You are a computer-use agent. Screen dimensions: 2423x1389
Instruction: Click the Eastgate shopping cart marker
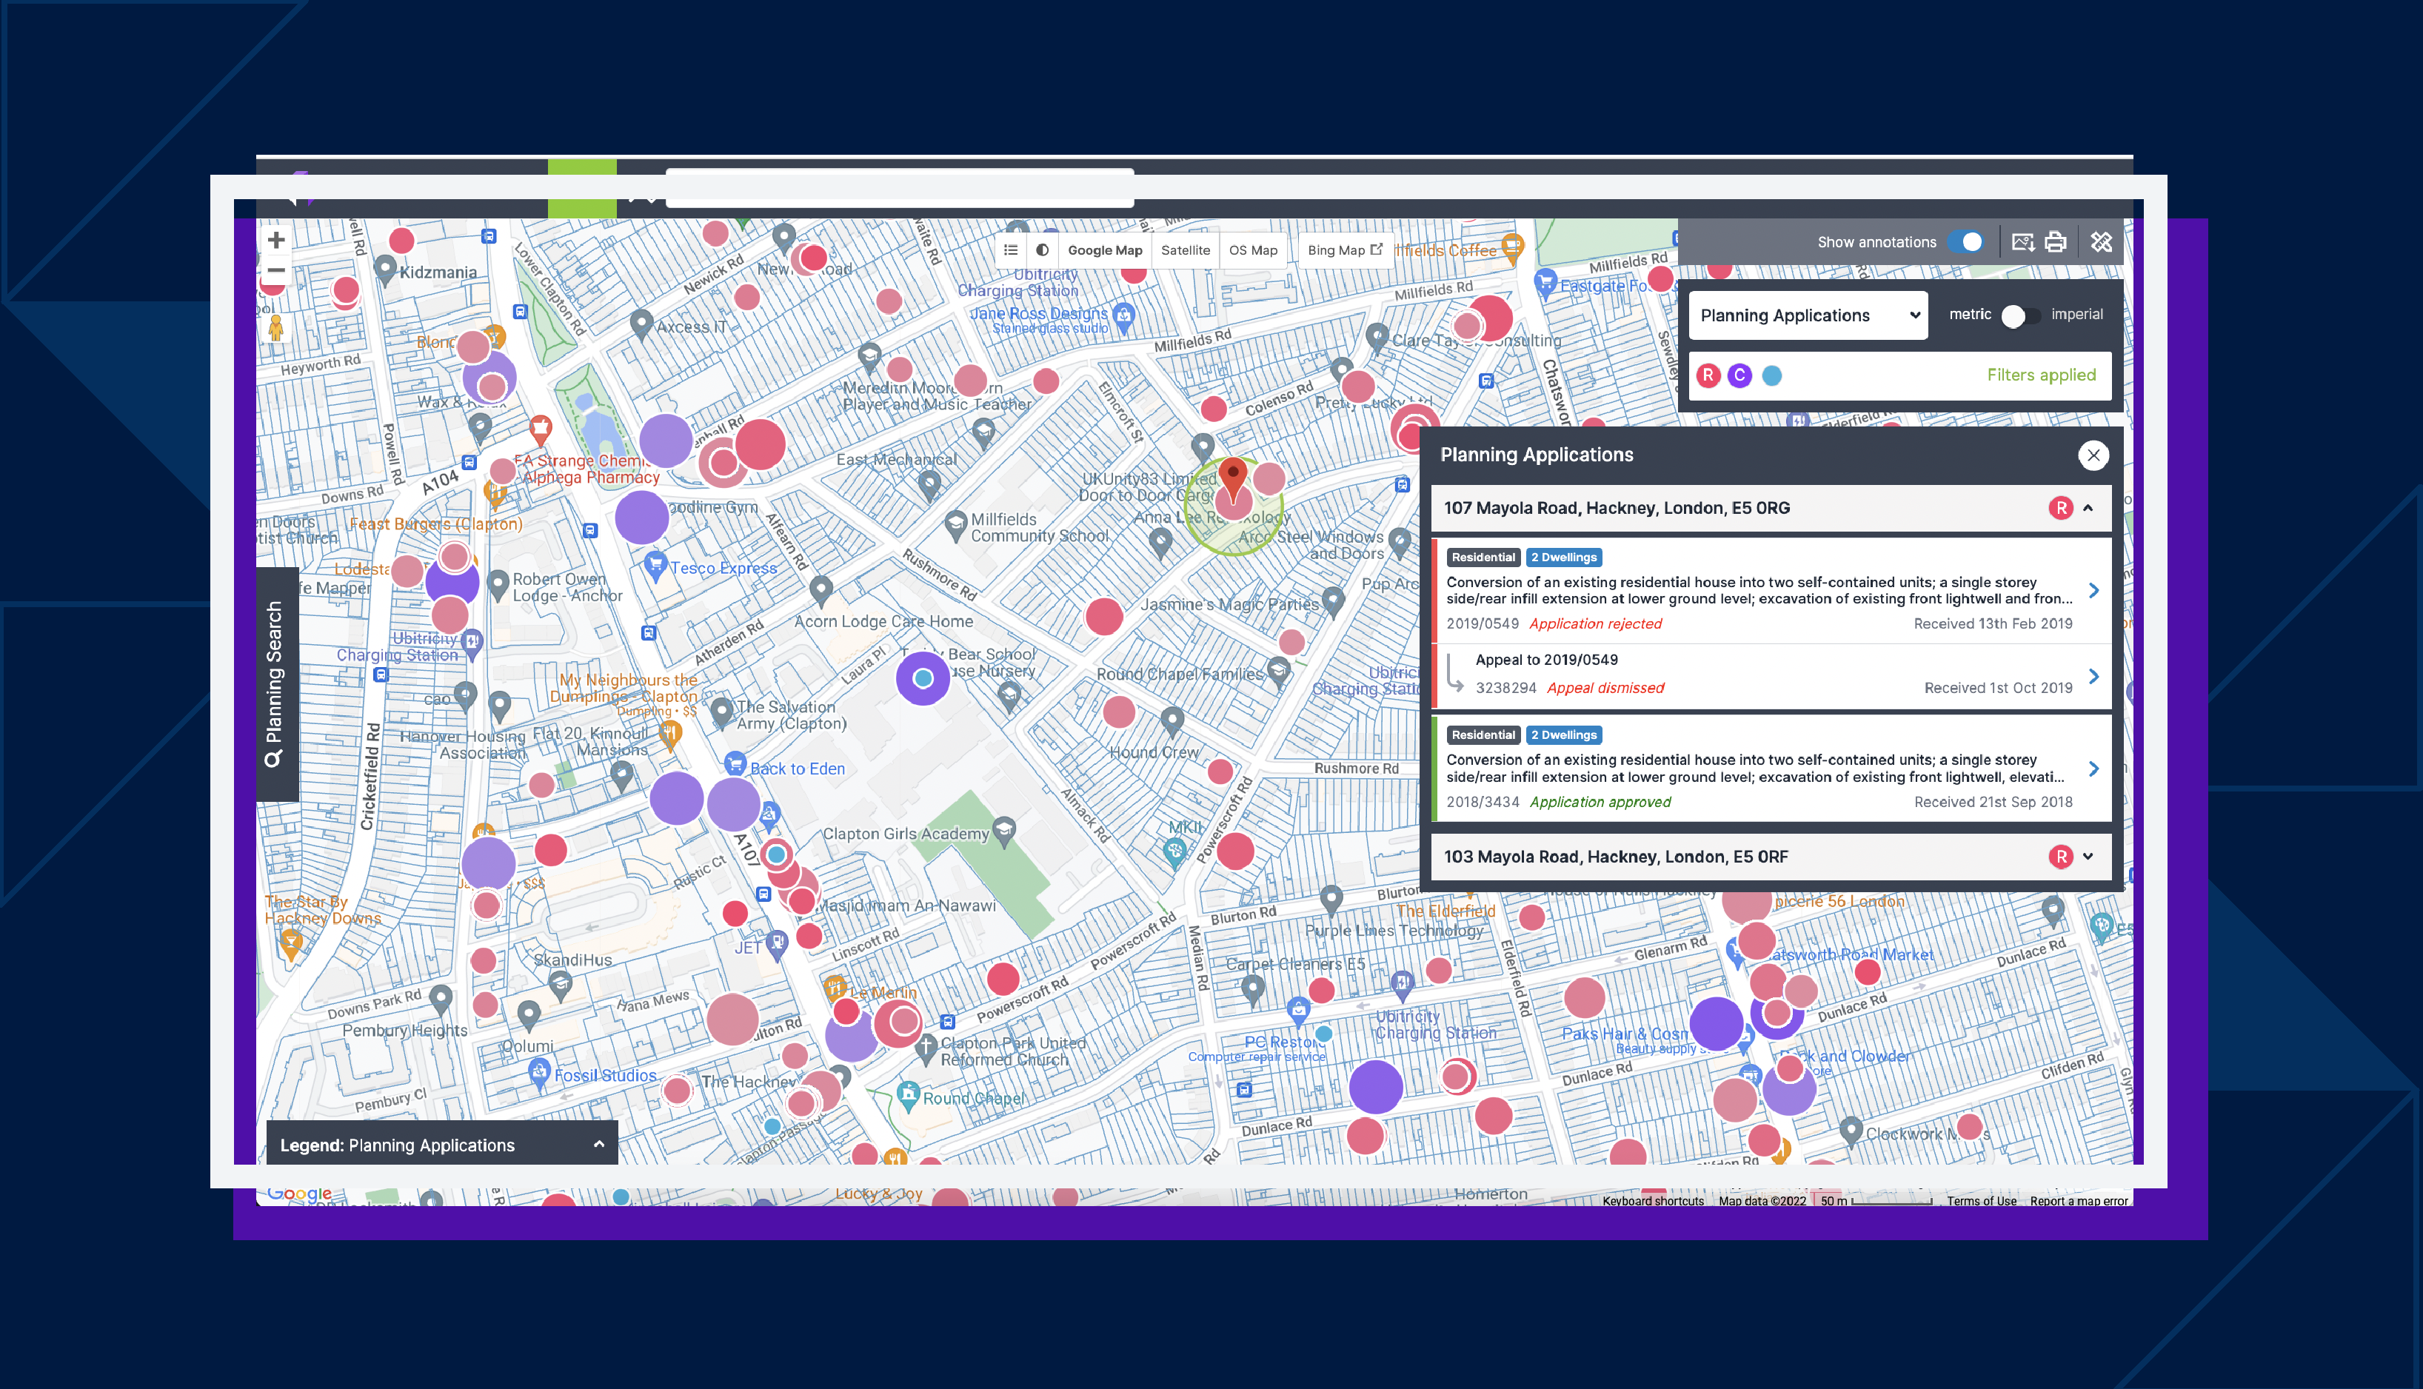[x=1545, y=284]
